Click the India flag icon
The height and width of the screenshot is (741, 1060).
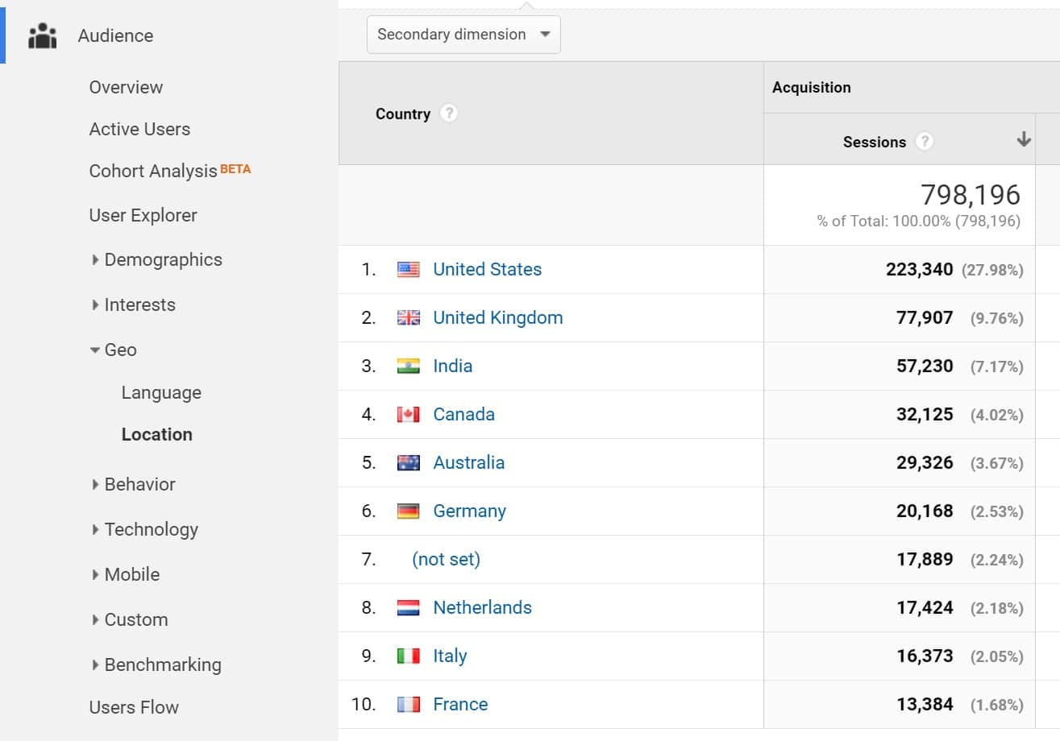pos(409,366)
